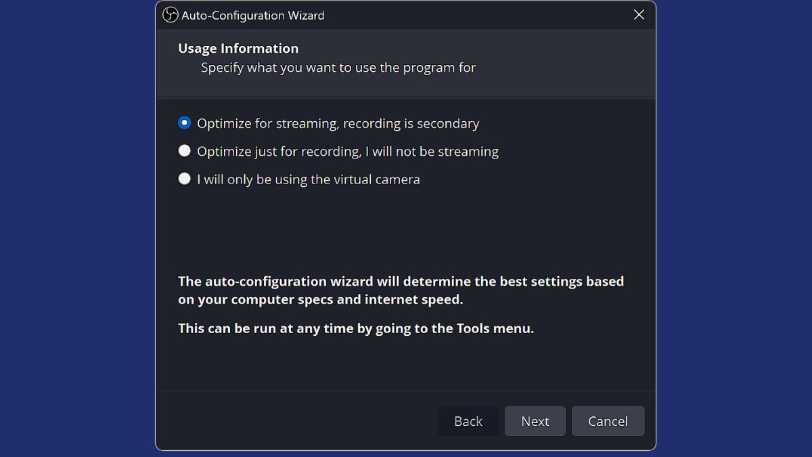Viewport: 812px width, 457px height.
Task: Close the Auto-Configuration Wizard with the X
Action: pyautogui.click(x=639, y=15)
